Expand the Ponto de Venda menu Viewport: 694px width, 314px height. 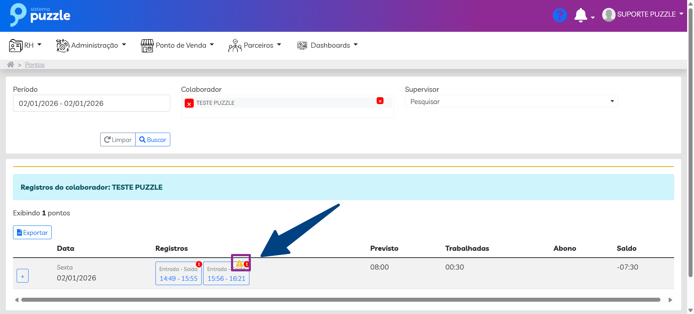(177, 45)
